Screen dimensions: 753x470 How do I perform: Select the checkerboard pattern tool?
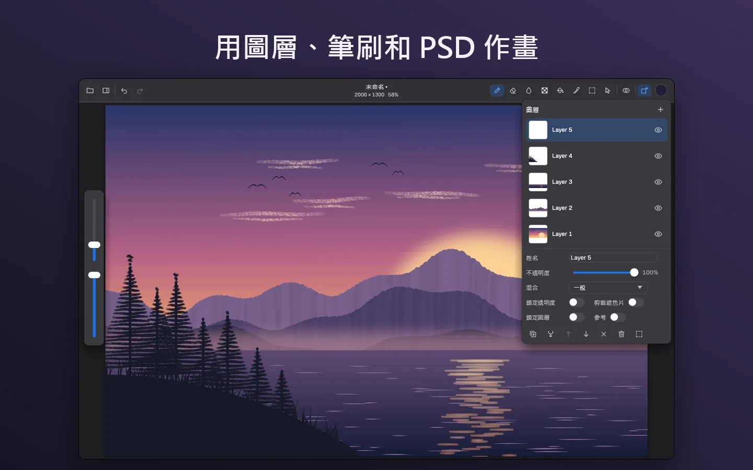pos(544,90)
